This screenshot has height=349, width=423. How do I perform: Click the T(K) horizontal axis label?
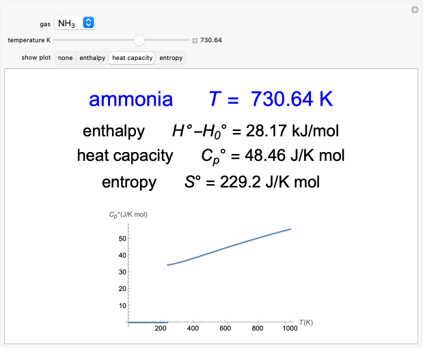coord(305,320)
